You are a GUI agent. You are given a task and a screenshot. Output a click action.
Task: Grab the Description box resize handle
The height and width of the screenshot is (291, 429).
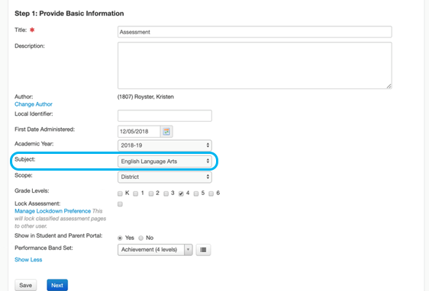point(389,86)
